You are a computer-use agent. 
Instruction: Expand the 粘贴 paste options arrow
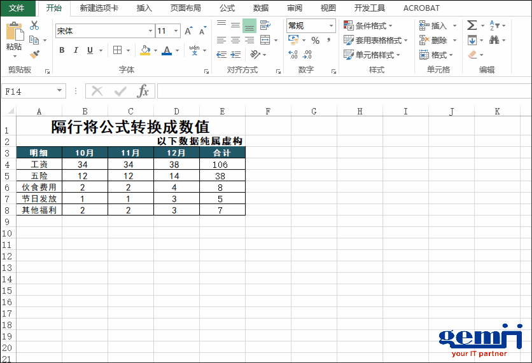pos(15,55)
